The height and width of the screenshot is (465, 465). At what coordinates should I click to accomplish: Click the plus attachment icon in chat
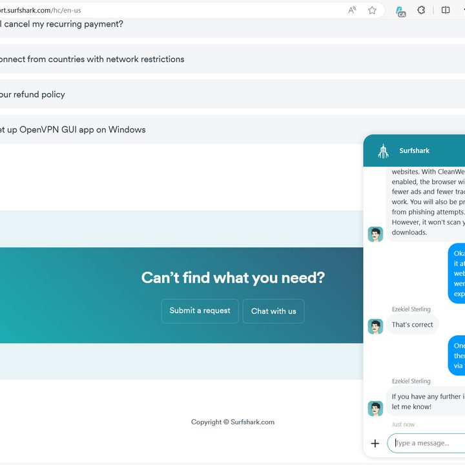click(x=375, y=443)
